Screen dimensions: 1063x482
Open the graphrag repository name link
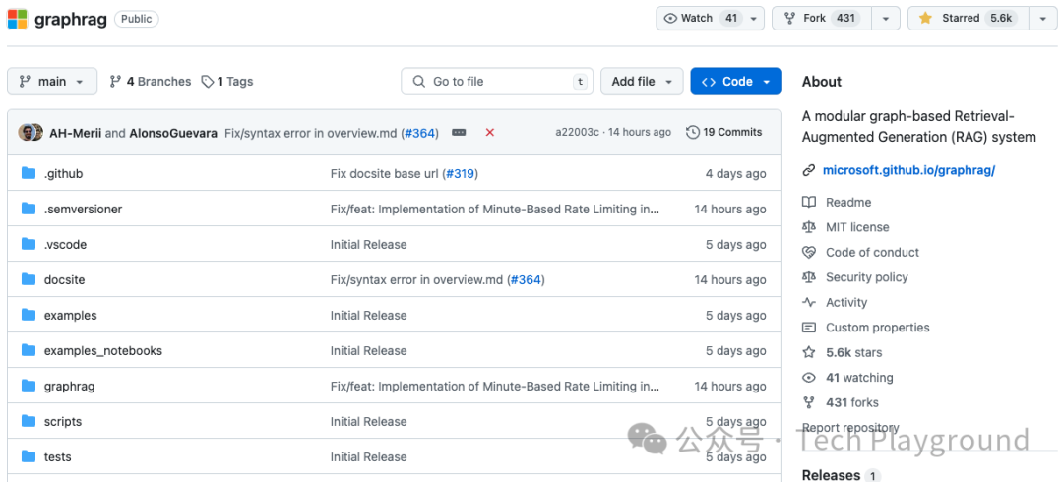[x=71, y=19]
